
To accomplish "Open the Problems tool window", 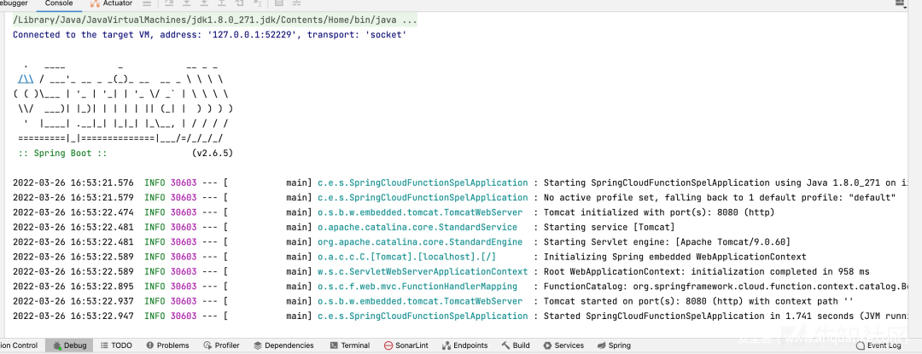I will 167,345.
